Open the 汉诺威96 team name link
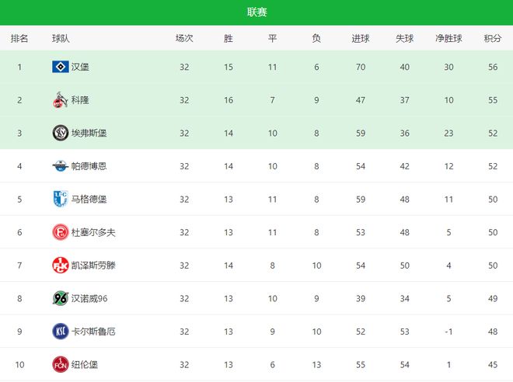Viewport: 513px width, 382px height. 89,298
